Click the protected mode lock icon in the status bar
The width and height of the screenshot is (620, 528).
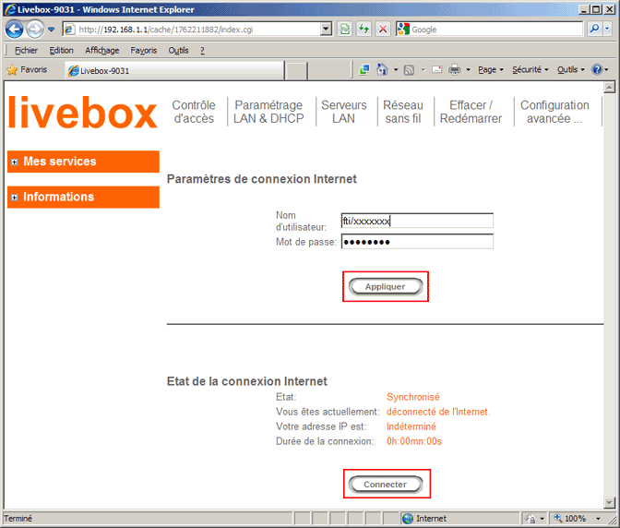[531, 518]
